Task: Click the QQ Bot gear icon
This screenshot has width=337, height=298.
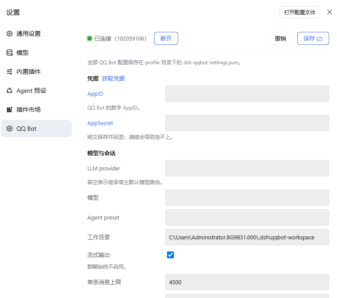Action: tap(10, 129)
